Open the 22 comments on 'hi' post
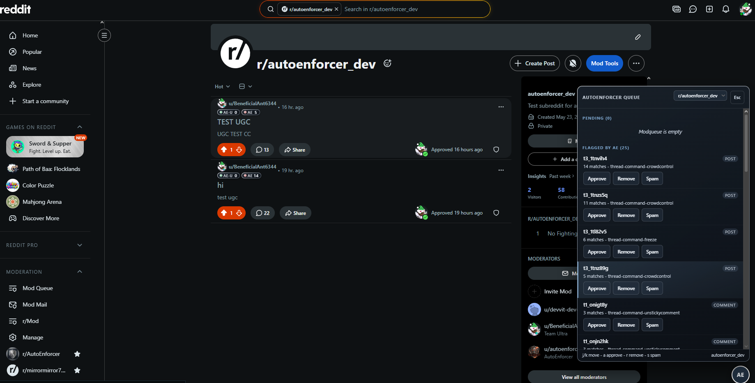Viewport: 755px width, 383px height. pos(262,213)
